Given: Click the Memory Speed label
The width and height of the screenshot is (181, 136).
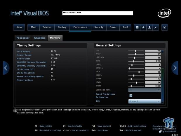Looking at the screenshot, I should point(24,55).
